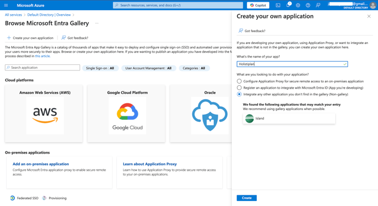Click Got feedback? in the side pane
Screen dimensions: 378x206
click(252, 31)
